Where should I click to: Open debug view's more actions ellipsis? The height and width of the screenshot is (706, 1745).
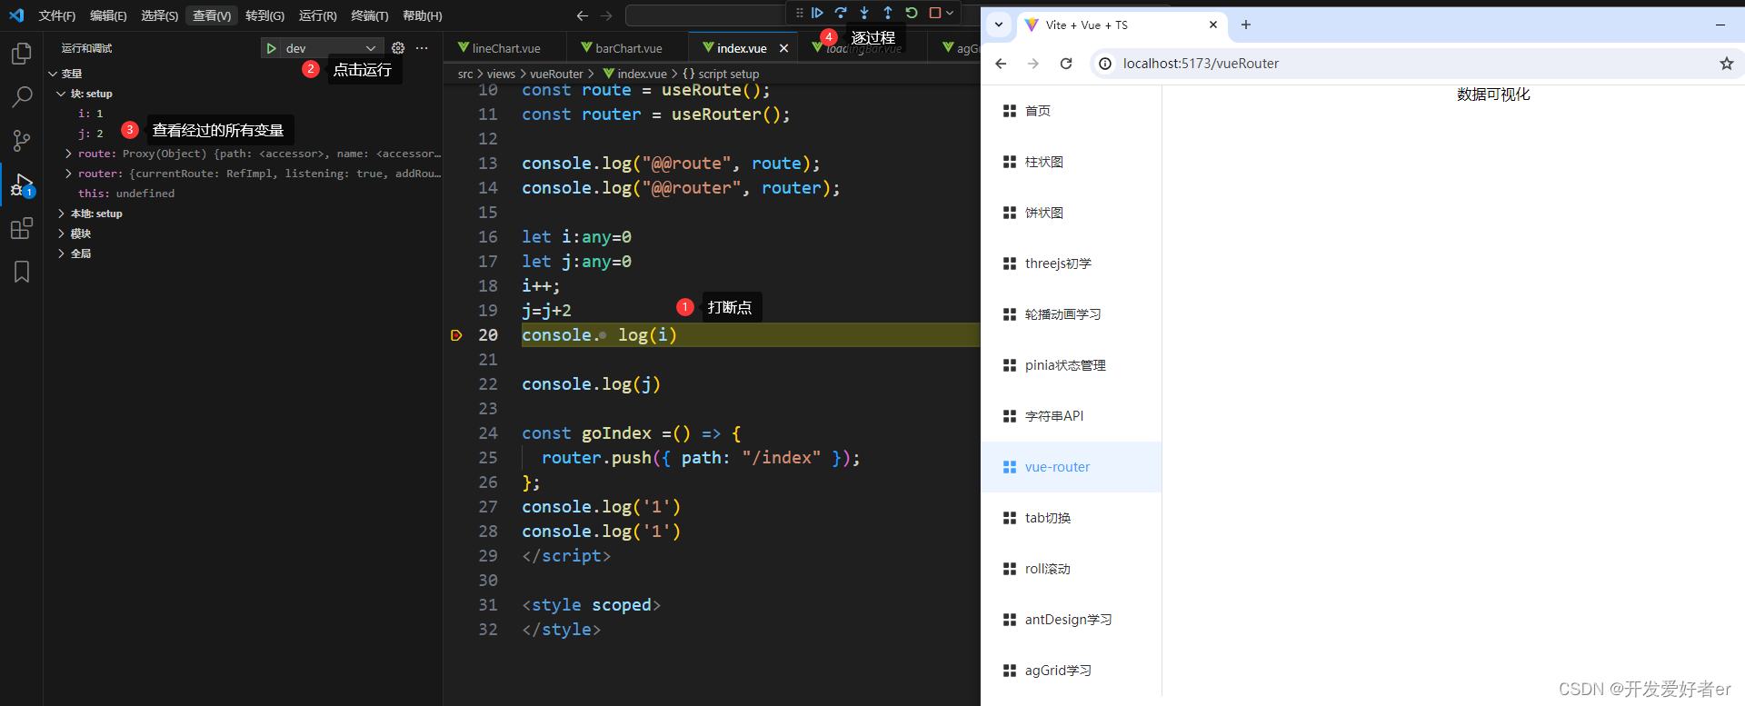click(x=422, y=48)
